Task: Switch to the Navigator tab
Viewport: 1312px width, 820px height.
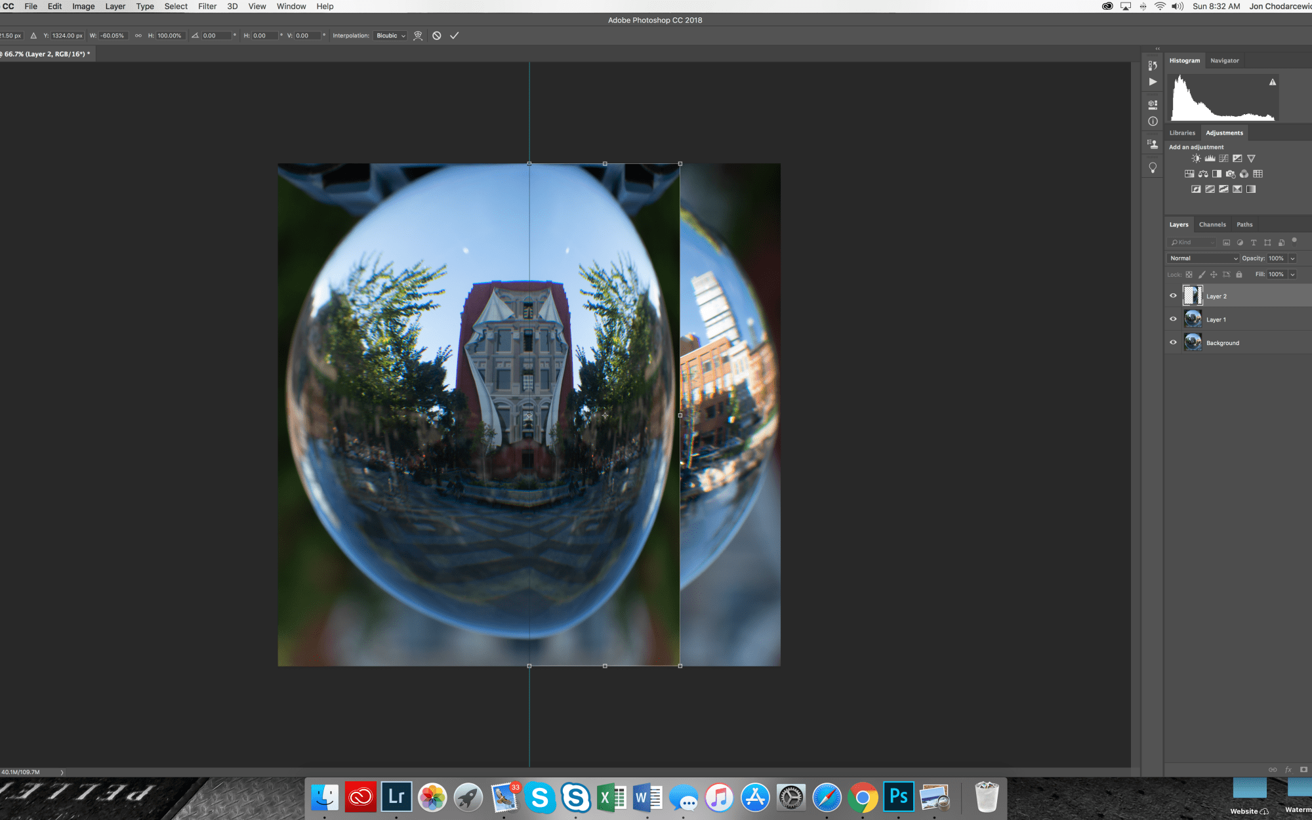Action: (x=1224, y=60)
